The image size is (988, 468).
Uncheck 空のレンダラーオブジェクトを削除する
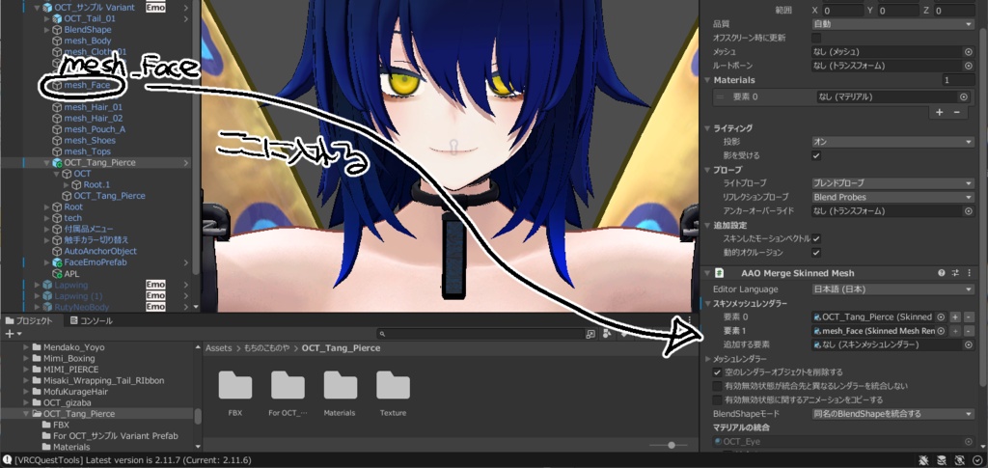click(x=717, y=372)
